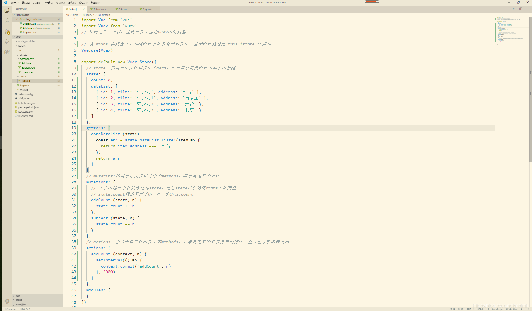Click the 'src' breadcrumb segment

click(68, 15)
